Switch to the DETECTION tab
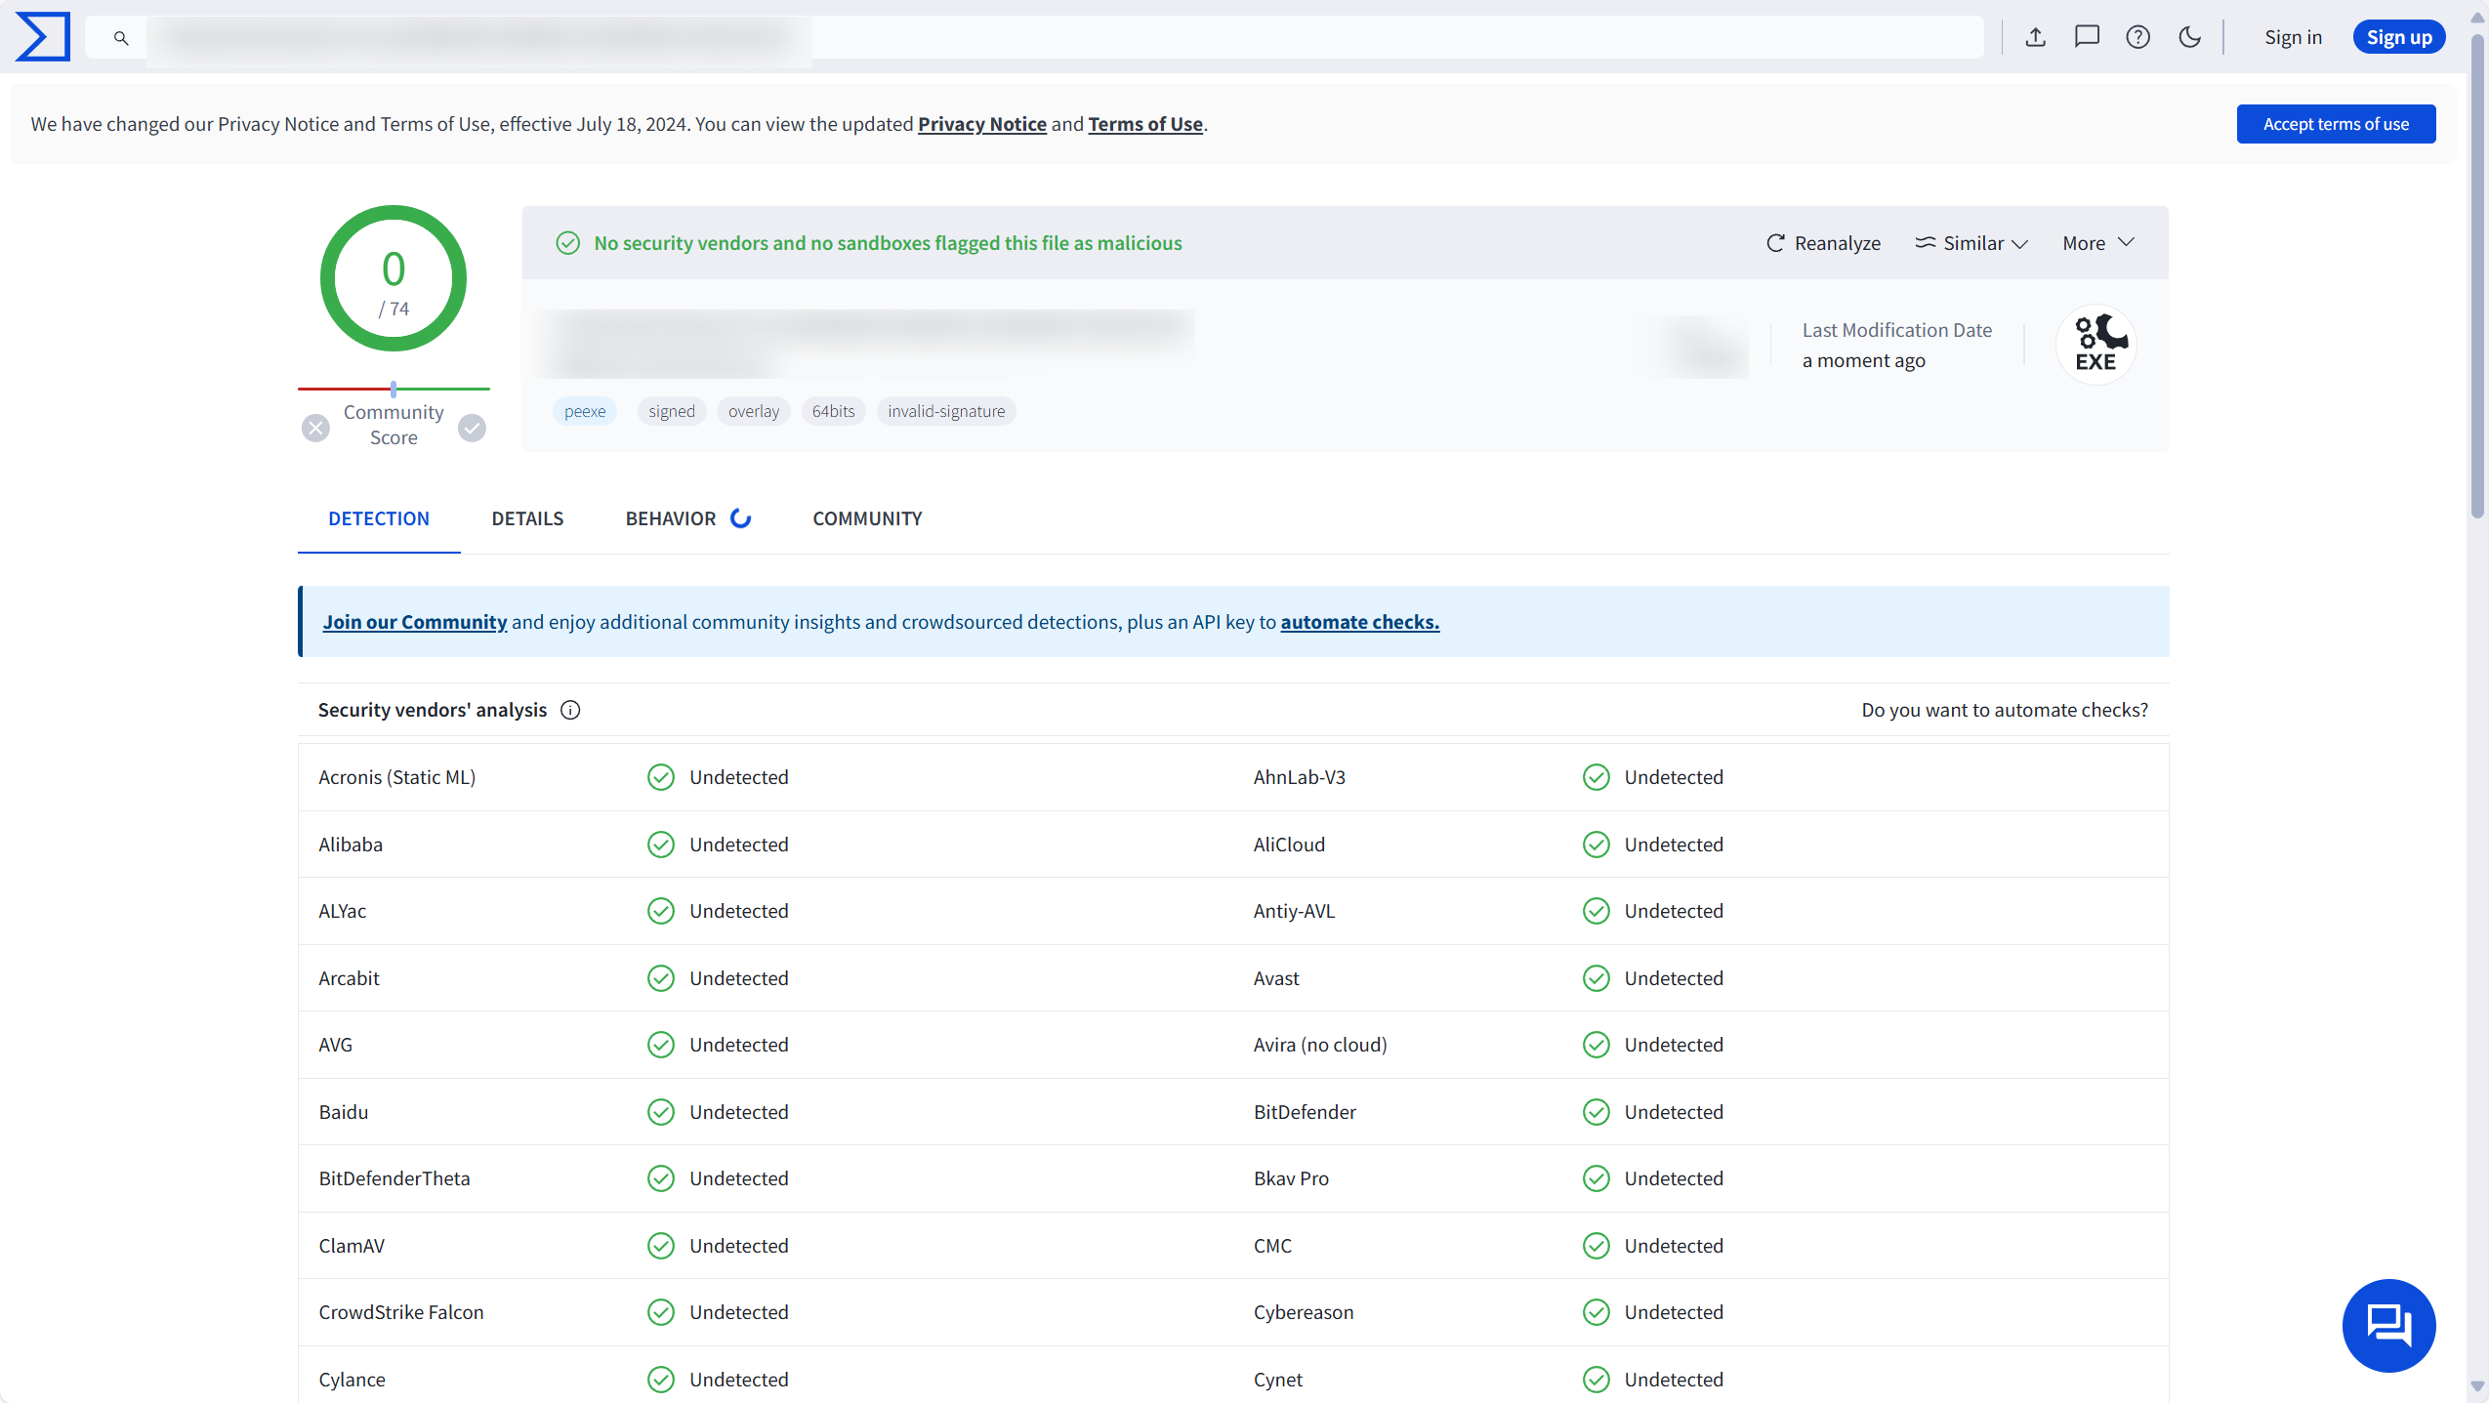 click(379, 518)
